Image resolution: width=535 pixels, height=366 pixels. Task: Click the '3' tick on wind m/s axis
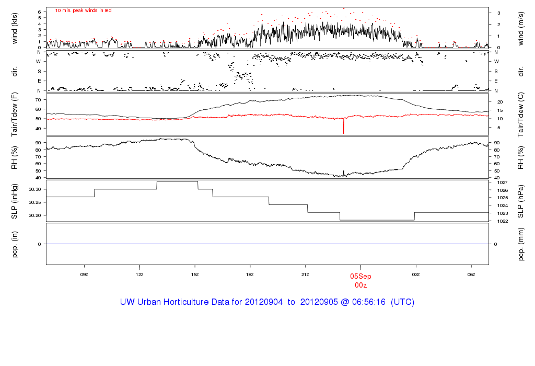tap(499, 13)
